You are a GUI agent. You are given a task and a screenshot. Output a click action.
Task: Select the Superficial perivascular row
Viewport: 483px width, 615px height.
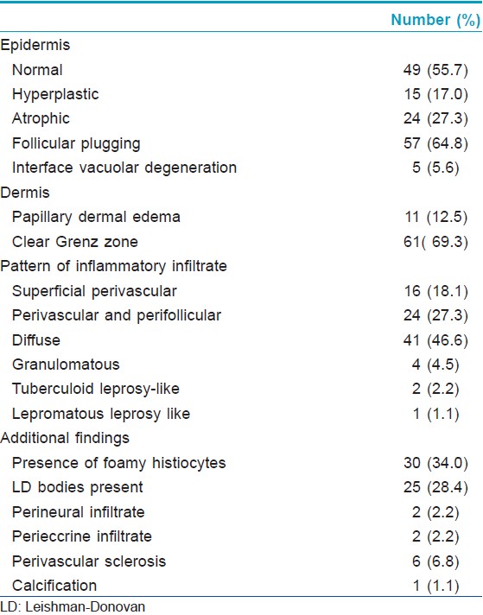(x=241, y=291)
